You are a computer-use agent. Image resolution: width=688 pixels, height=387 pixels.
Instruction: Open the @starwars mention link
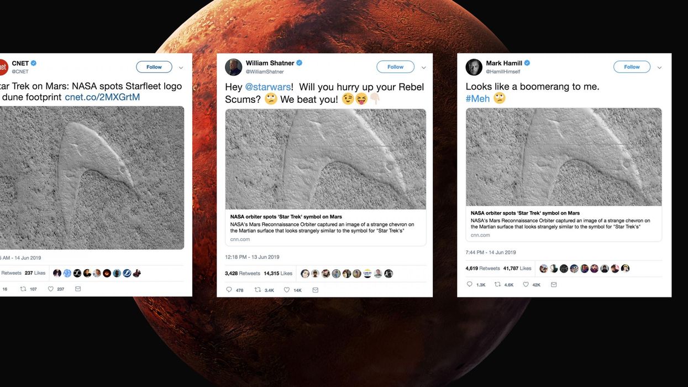(267, 87)
